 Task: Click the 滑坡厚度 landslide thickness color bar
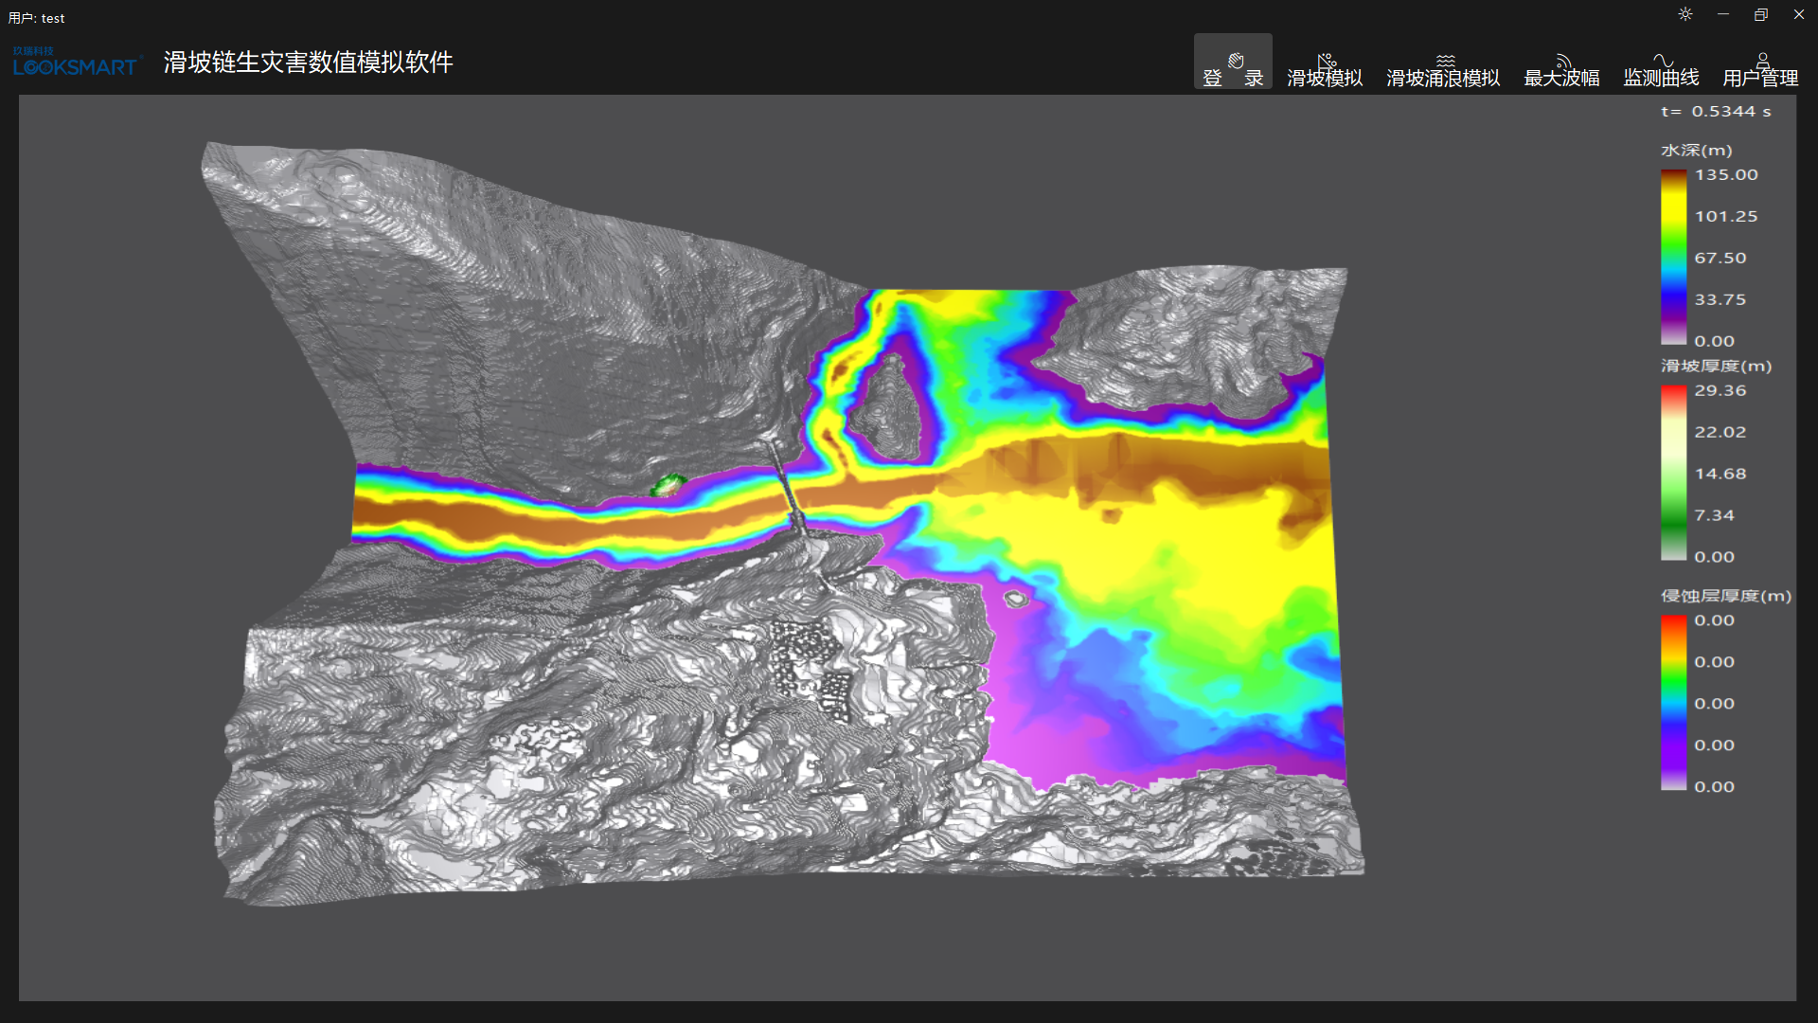point(1673,473)
